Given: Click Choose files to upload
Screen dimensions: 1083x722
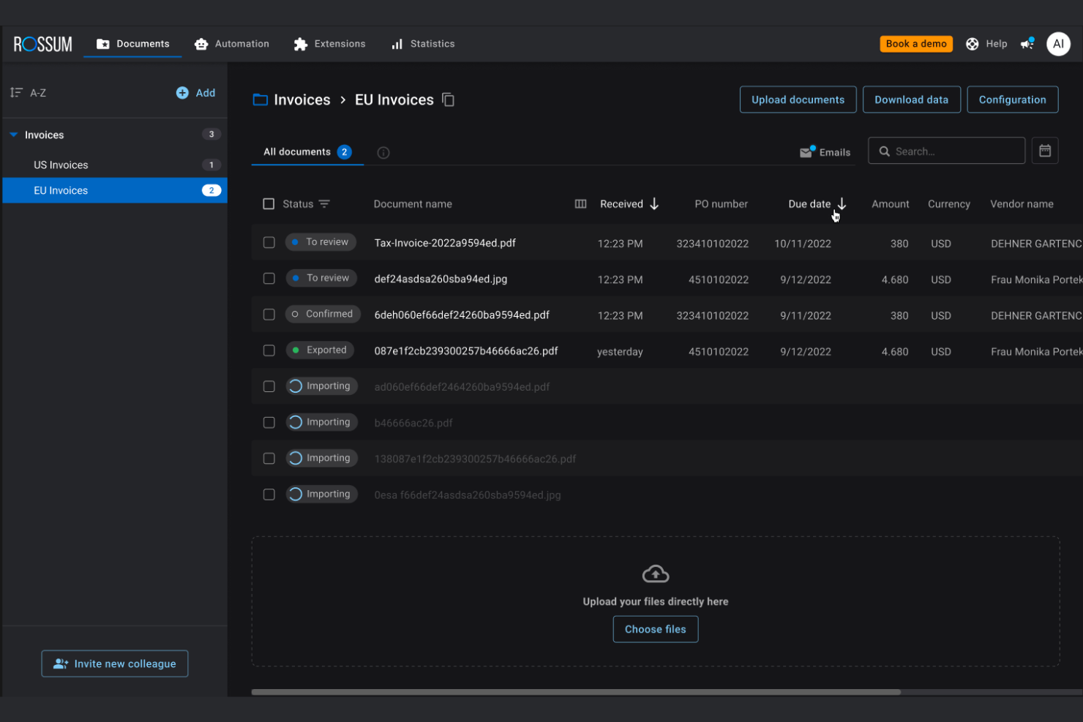Looking at the screenshot, I should [x=655, y=629].
